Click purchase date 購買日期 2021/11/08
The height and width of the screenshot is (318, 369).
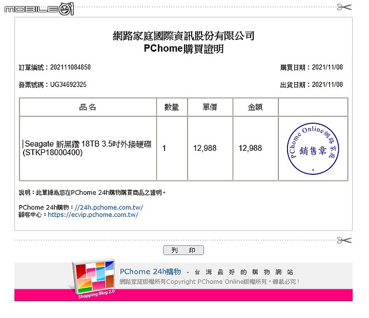(312, 67)
